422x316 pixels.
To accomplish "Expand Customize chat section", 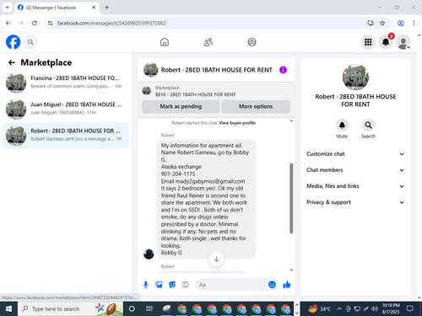I will 355,154.
